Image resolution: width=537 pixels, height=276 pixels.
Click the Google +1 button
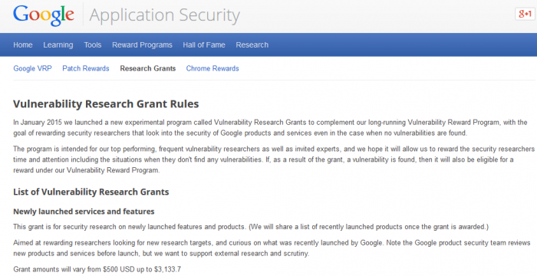coord(525,14)
